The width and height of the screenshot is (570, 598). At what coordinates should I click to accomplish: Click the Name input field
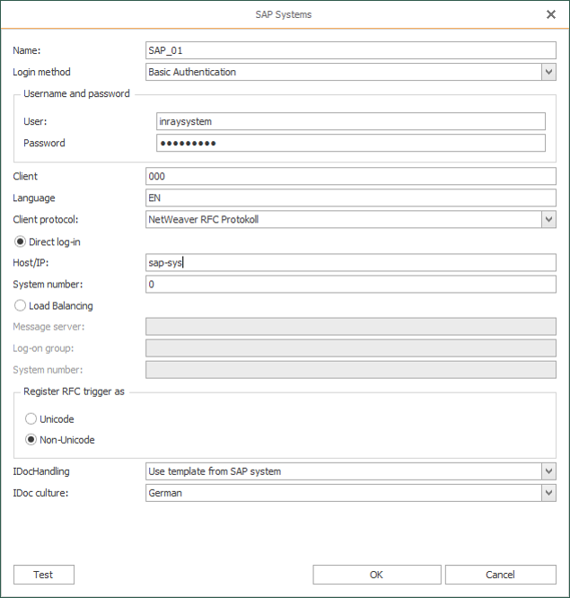(350, 50)
